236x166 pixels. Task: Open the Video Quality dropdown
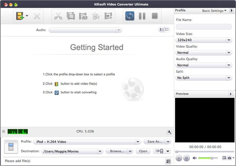coord(204,53)
